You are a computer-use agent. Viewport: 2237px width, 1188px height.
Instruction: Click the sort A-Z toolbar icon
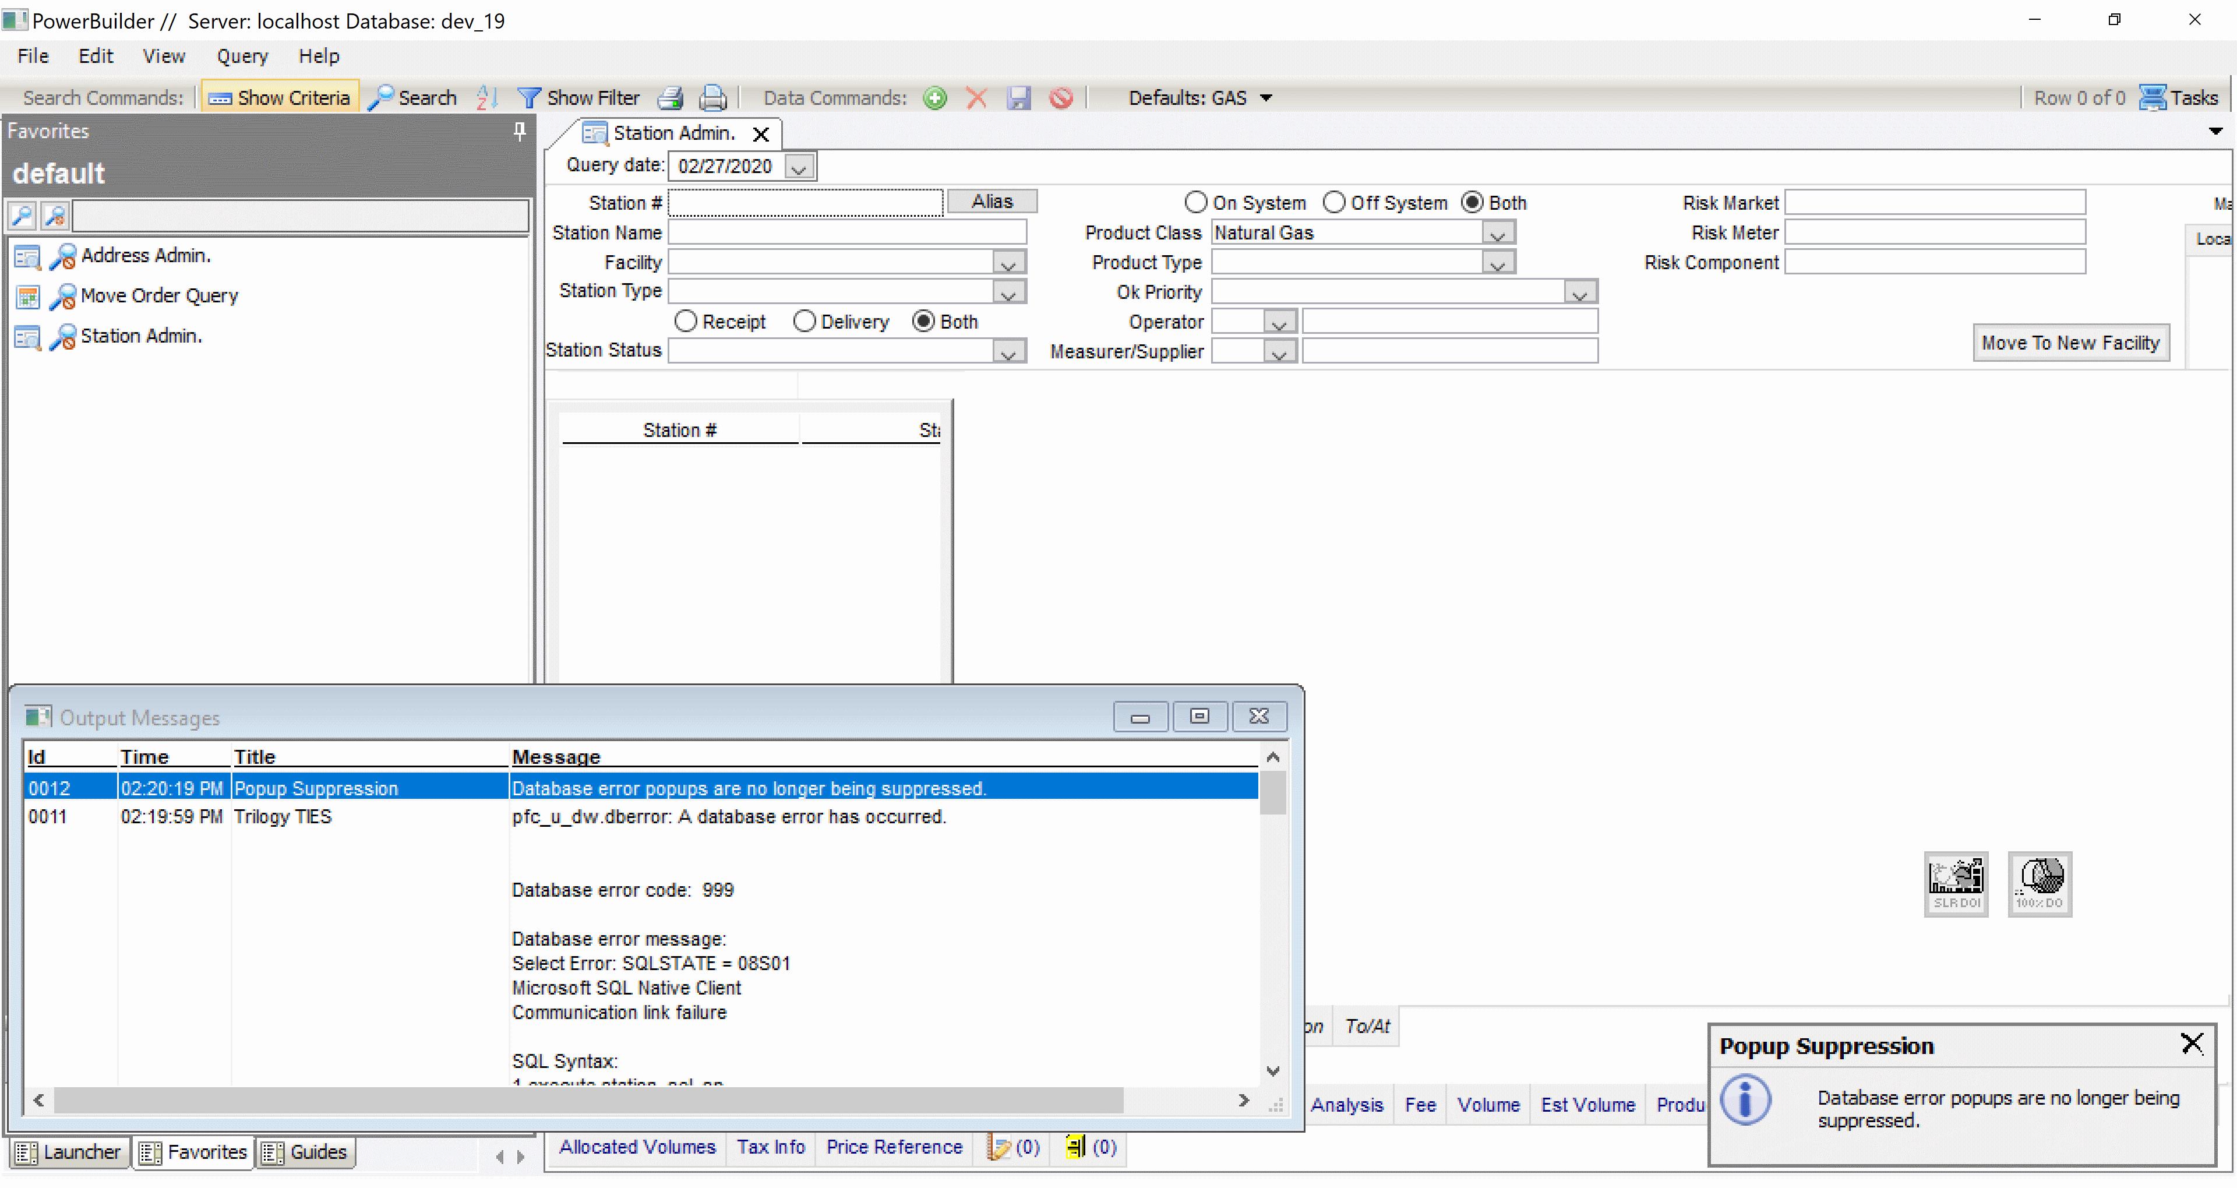point(487,98)
